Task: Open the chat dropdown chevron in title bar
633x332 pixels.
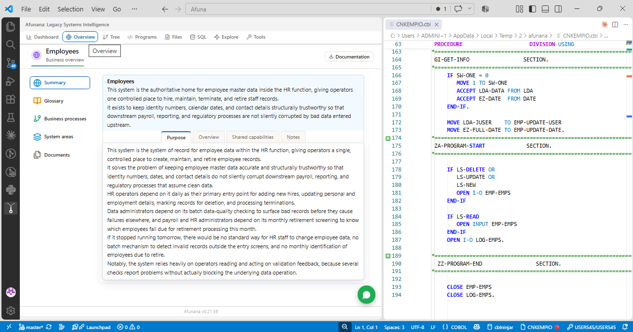Action: [470, 9]
